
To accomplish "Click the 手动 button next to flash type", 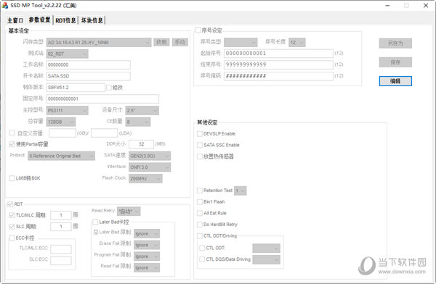I will tap(180, 42).
